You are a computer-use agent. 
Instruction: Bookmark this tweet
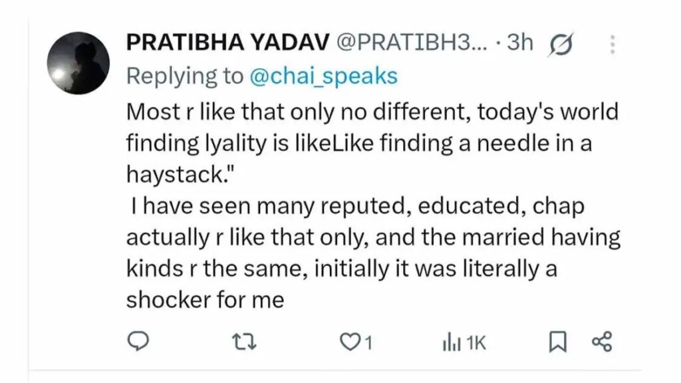558,342
